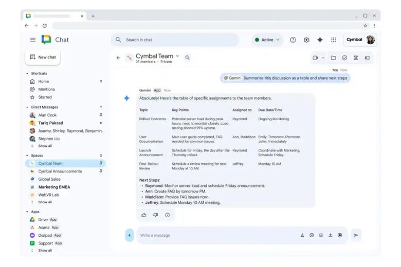This screenshot has height=267, width=401.
Task: Reload the browser page
Action: coord(45,26)
